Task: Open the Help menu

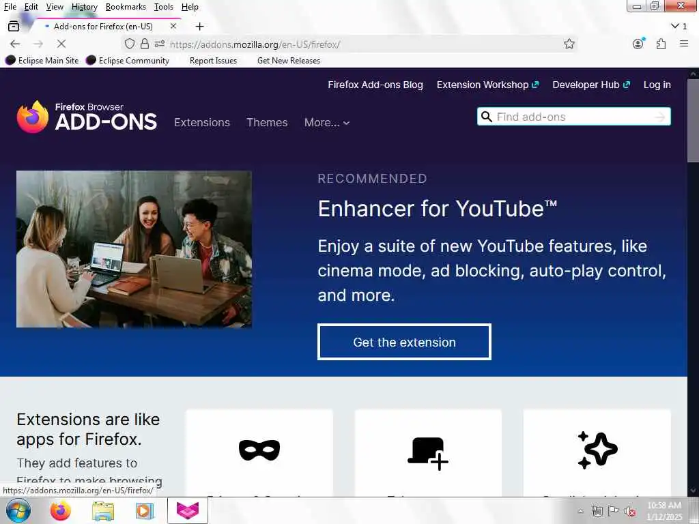Action: (190, 7)
